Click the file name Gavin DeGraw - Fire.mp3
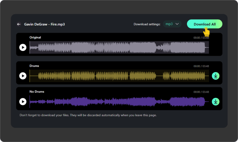Image resolution: width=238 pixels, height=142 pixels. point(44,24)
